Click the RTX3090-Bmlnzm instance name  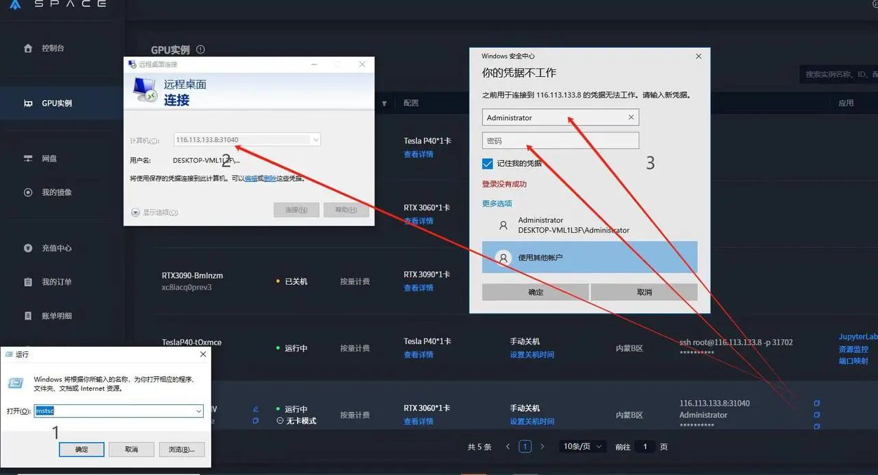192,275
